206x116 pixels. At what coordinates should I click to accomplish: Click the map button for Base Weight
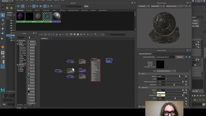pyautogui.click(x=186, y=76)
